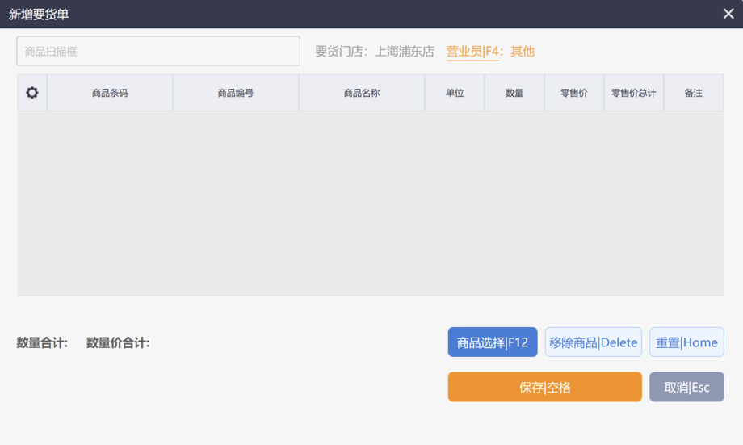The height and width of the screenshot is (445, 743).
Task: Select the 数量 column header
Action: pos(514,93)
